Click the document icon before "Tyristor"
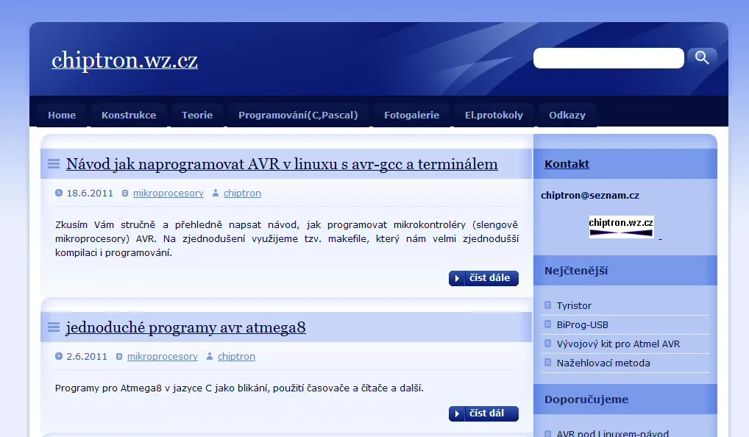The width and height of the screenshot is (749, 437). click(x=547, y=305)
